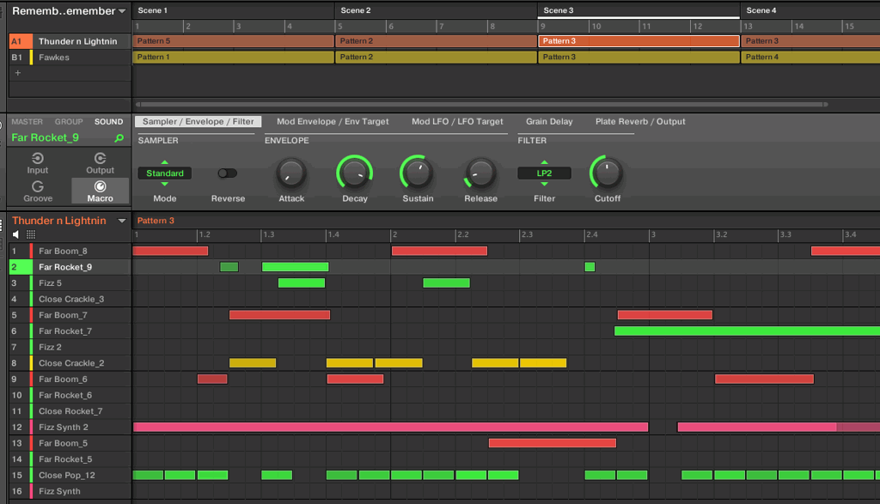
Task: Open the LP2 filter type selector
Action: tap(544, 173)
